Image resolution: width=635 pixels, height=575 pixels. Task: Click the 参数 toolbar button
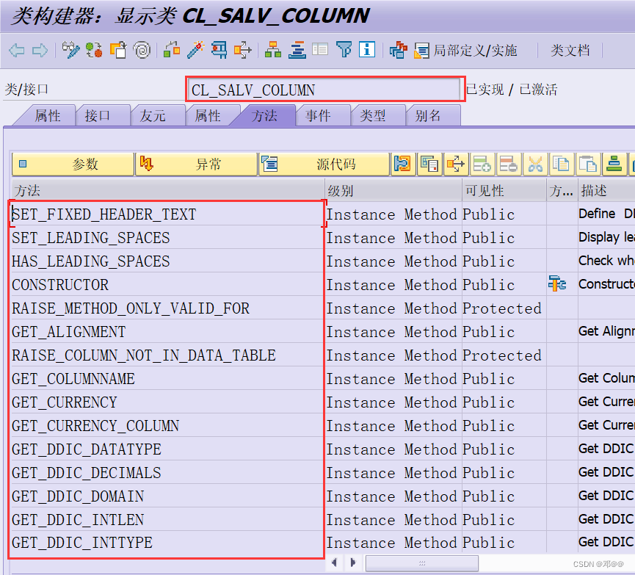[71, 164]
